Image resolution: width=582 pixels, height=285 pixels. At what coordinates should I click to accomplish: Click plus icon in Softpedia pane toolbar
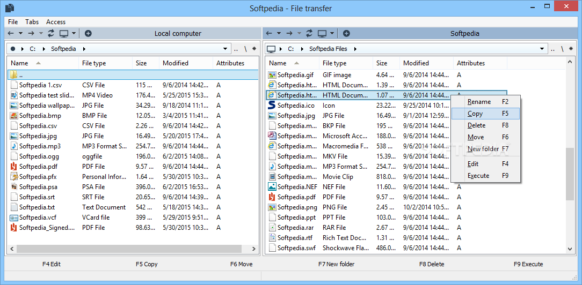[x=346, y=33]
